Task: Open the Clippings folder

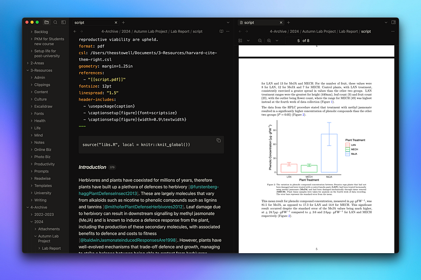Action: click(x=42, y=85)
